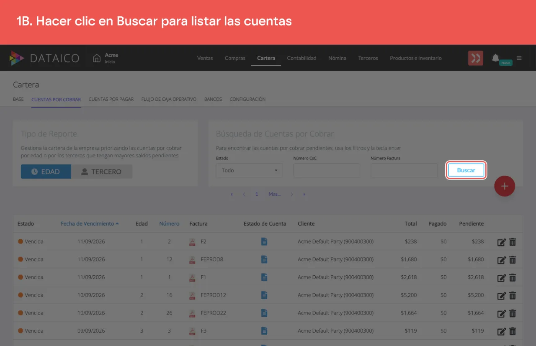
Task: View account statement for invoice F1
Action: click(x=264, y=277)
